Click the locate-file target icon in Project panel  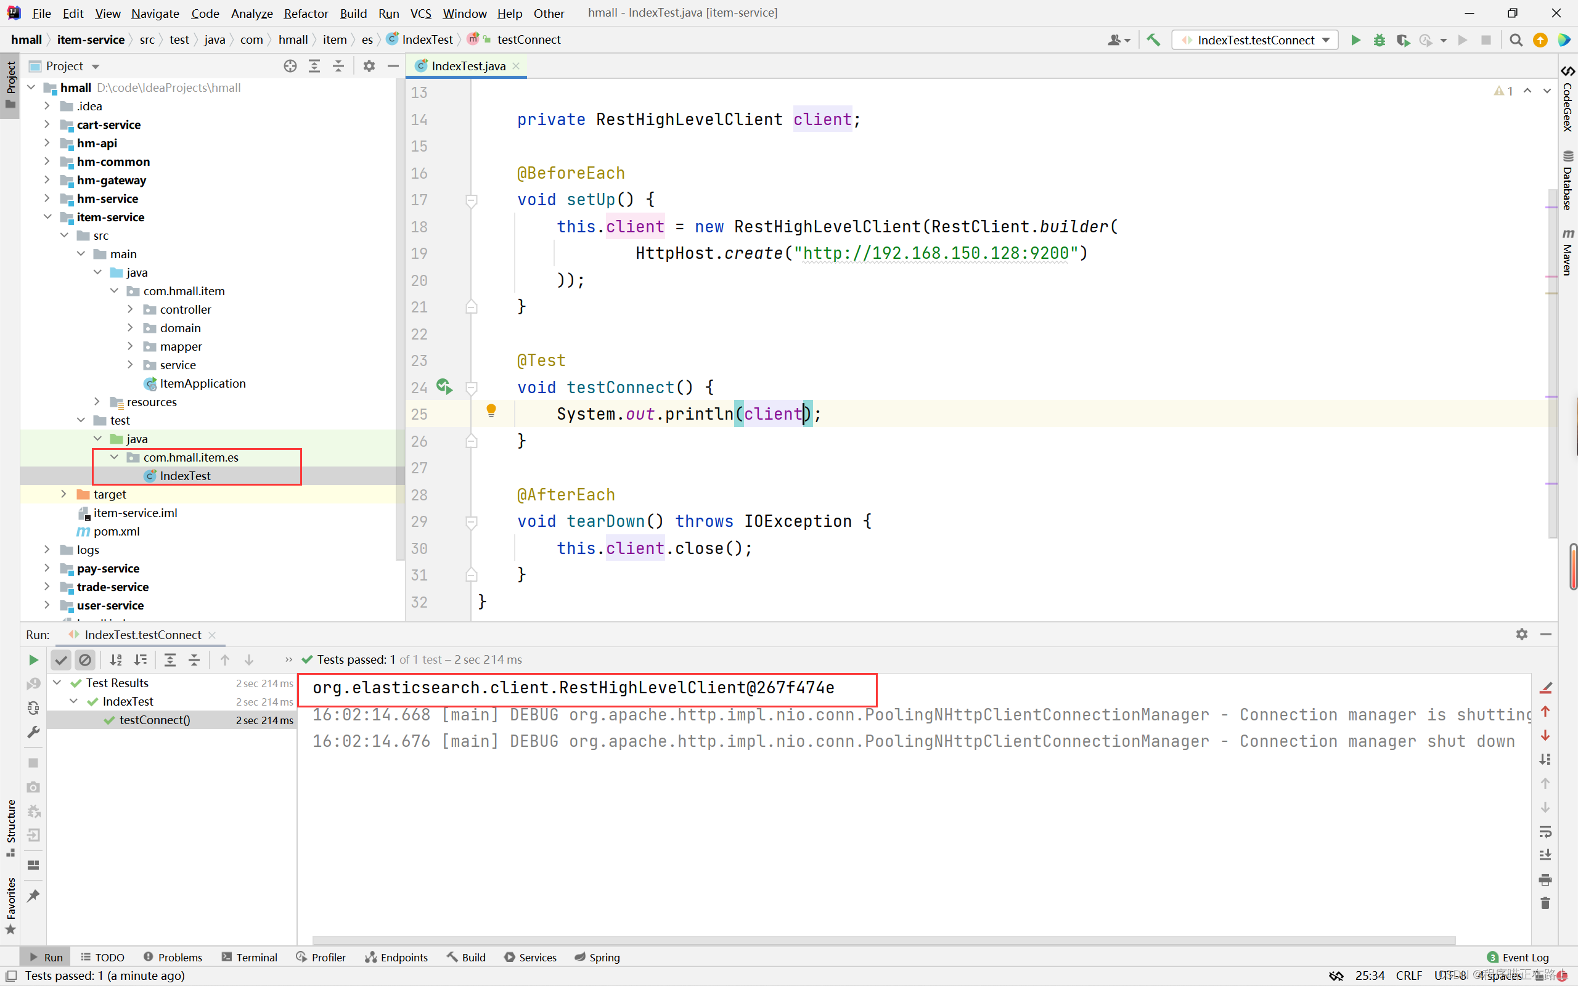[x=290, y=66]
